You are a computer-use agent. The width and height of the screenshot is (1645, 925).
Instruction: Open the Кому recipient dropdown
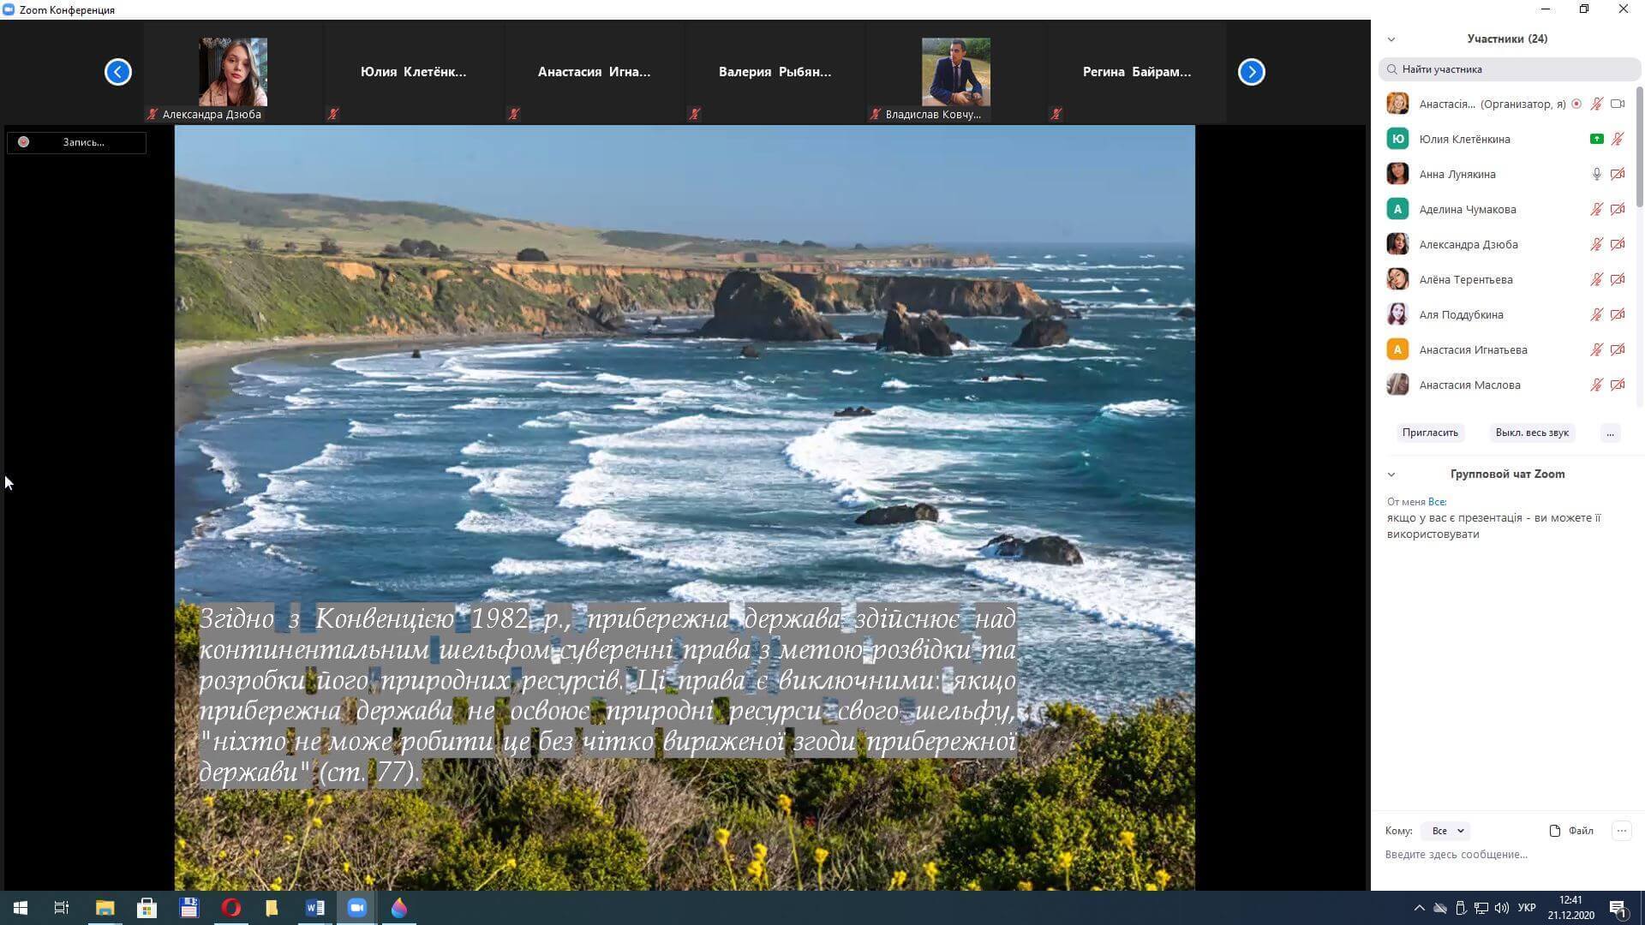pyautogui.click(x=1447, y=831)
